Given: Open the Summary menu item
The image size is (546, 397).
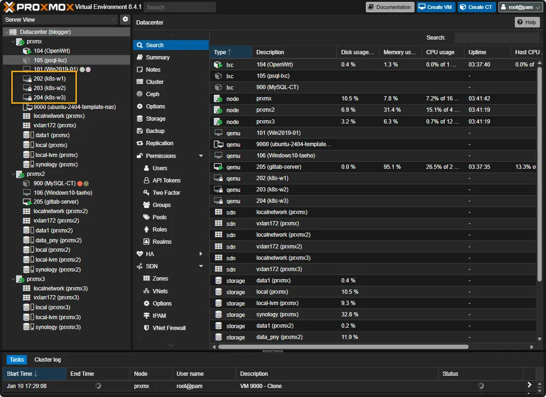Looking at the screenshot, I should (171, 58).
